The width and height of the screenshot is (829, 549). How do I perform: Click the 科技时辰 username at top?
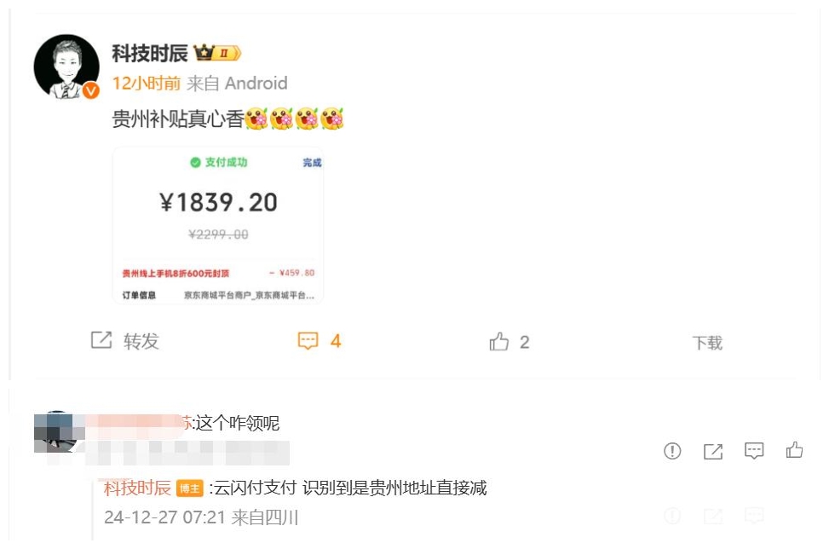click(x=150, y=54)
